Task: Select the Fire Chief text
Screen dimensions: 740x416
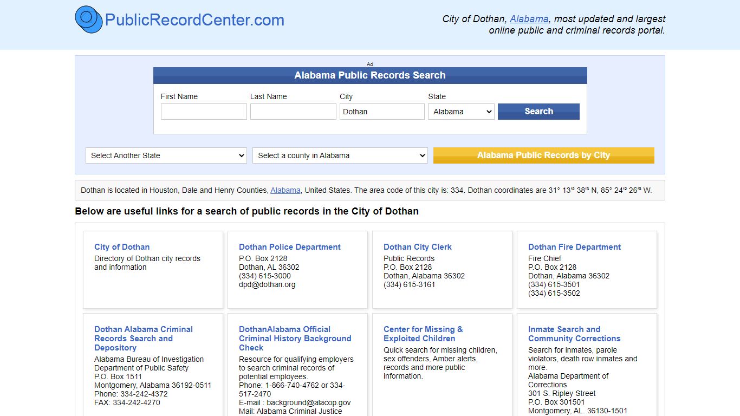Action: (x=544, y=258)
